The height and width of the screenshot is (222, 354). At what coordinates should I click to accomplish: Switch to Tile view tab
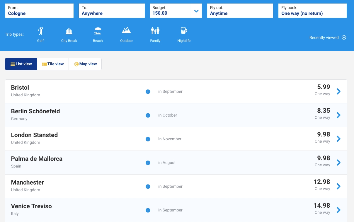(x=53, y=64)
